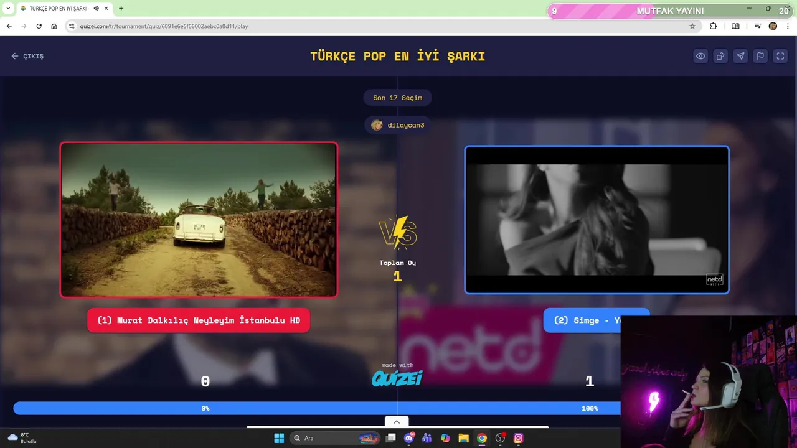Viewport: 797px width, 448px height.
Task: Open the Chrome extensions puzzle icon
Action: (x=714, y=26)
